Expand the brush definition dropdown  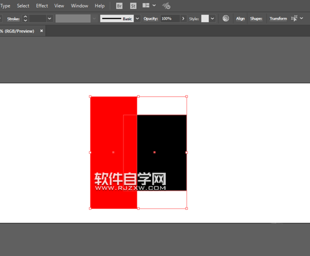click(137, 19)
